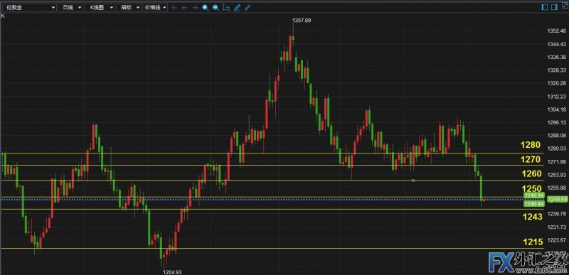Click the 1248.69 current price tag
The image size is (569, 275).
tap(558, 199)
